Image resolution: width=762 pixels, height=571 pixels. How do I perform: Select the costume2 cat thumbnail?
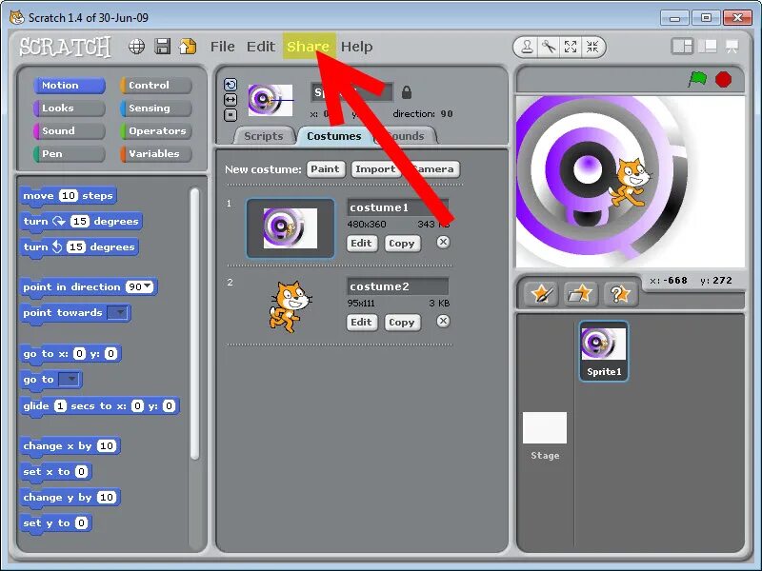click(291, 306)
